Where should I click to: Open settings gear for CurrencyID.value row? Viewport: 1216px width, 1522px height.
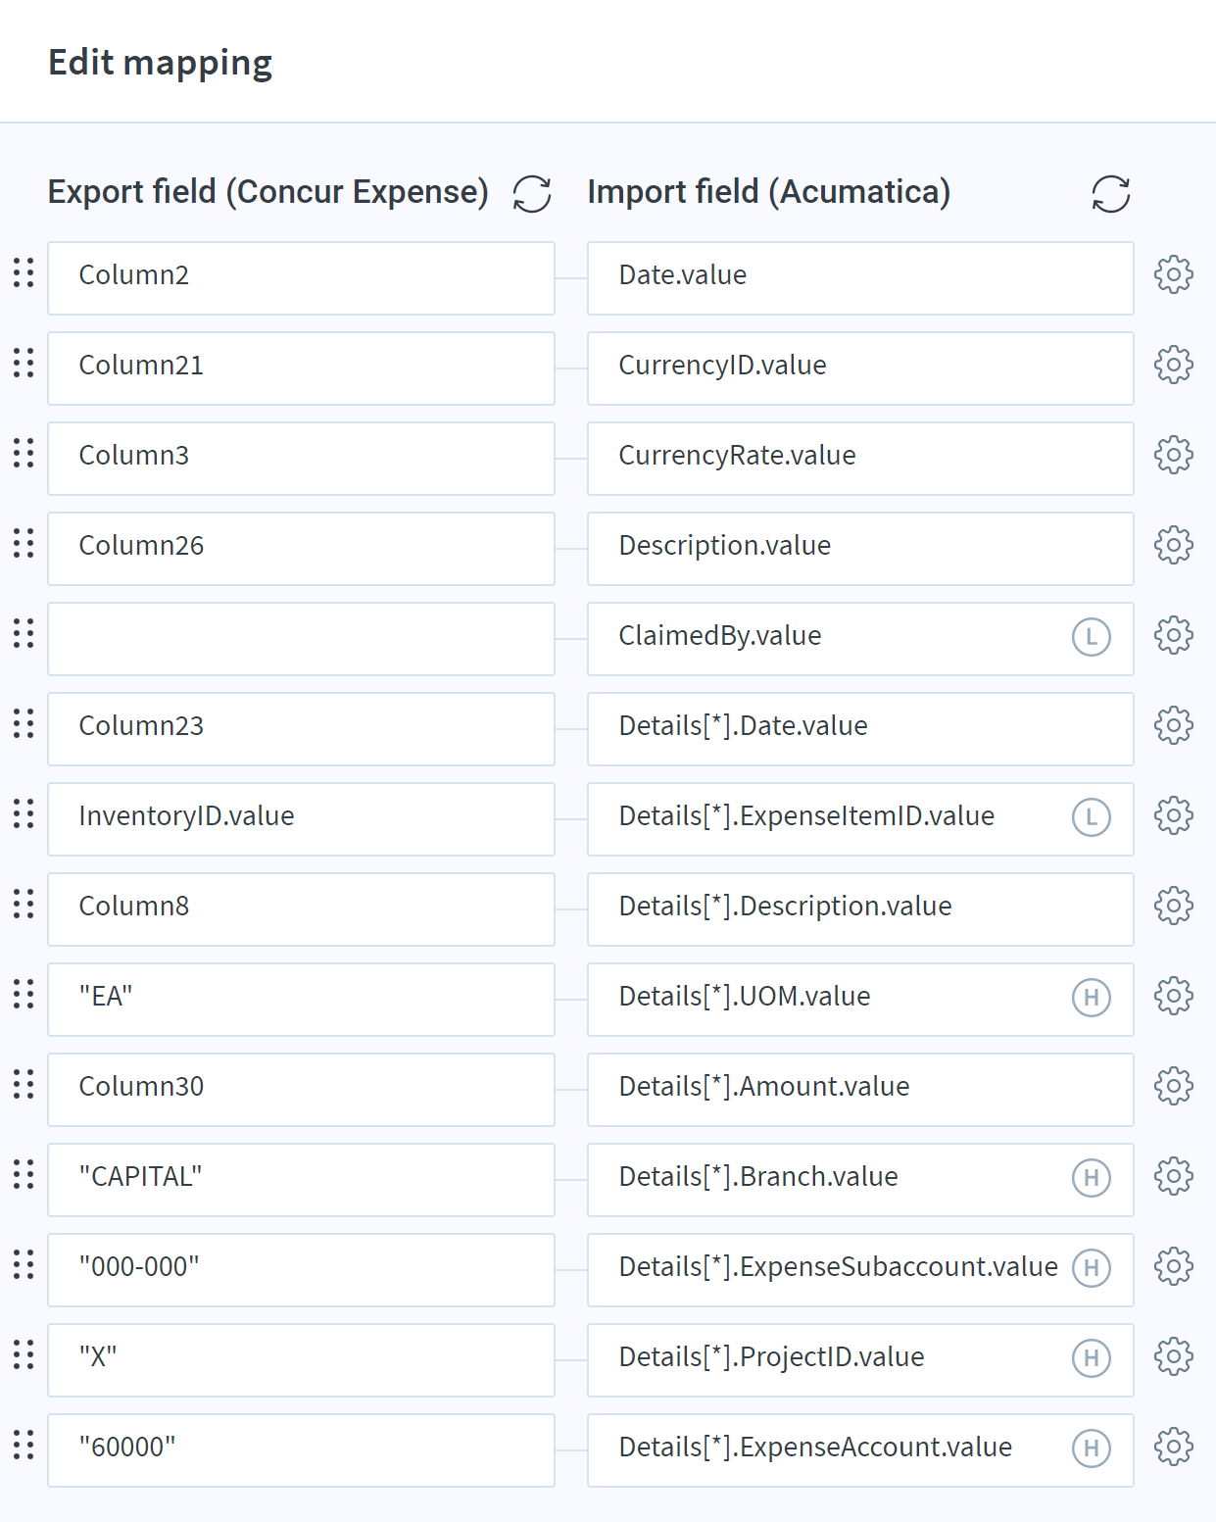tap(1174, 366)
